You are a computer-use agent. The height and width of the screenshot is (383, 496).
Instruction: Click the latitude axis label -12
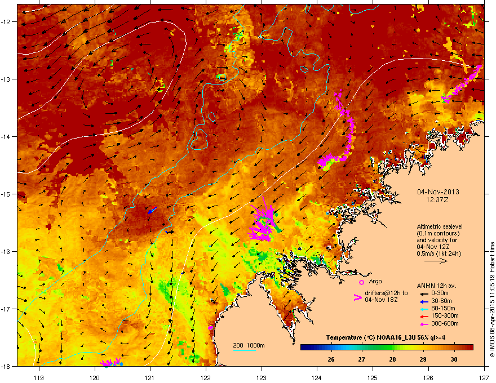(x=6, y=22)
